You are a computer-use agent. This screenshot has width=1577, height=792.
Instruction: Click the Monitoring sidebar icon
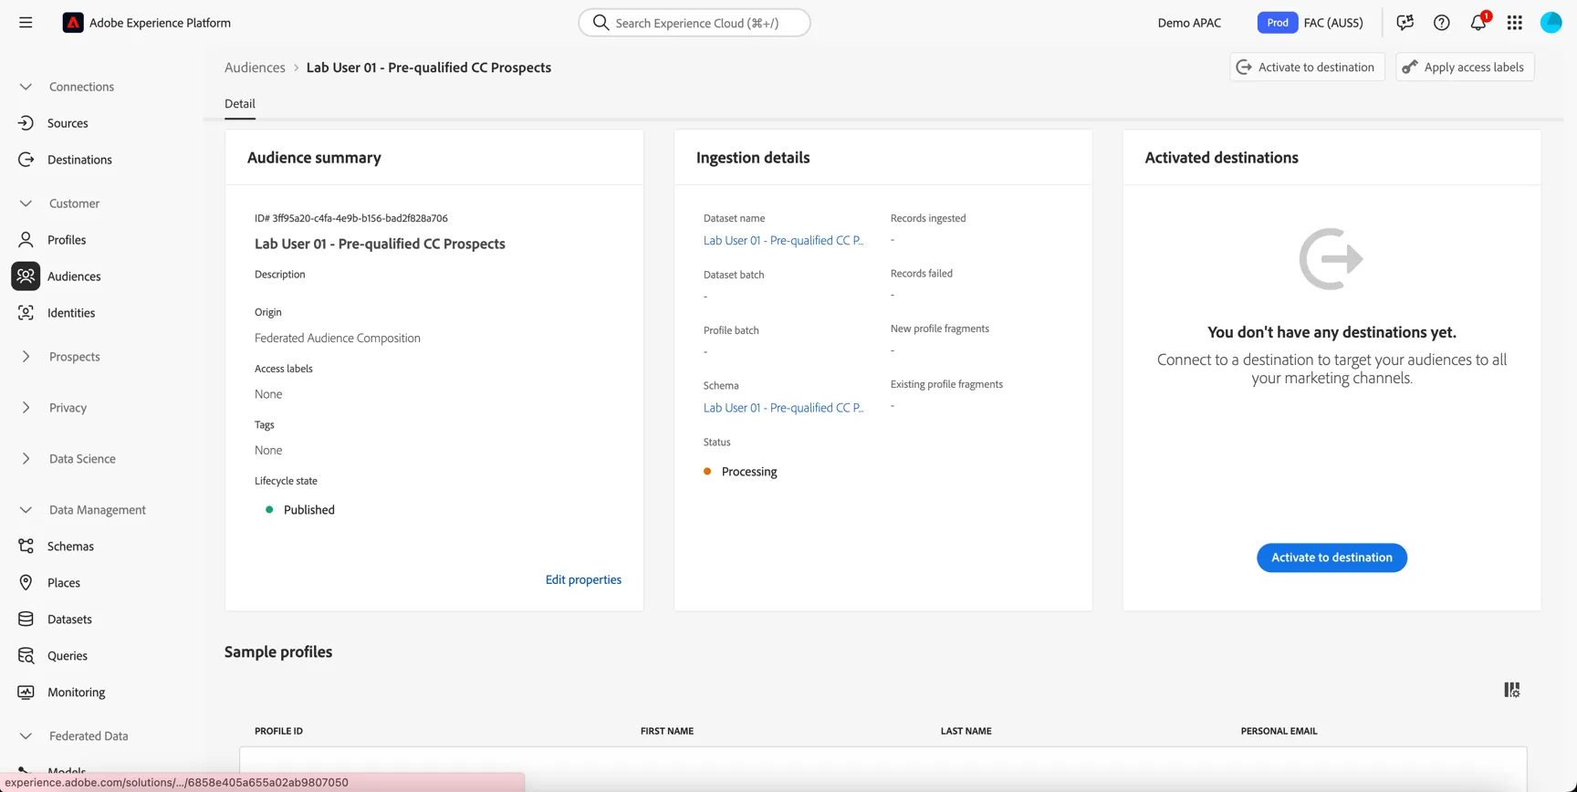[26, 693]
